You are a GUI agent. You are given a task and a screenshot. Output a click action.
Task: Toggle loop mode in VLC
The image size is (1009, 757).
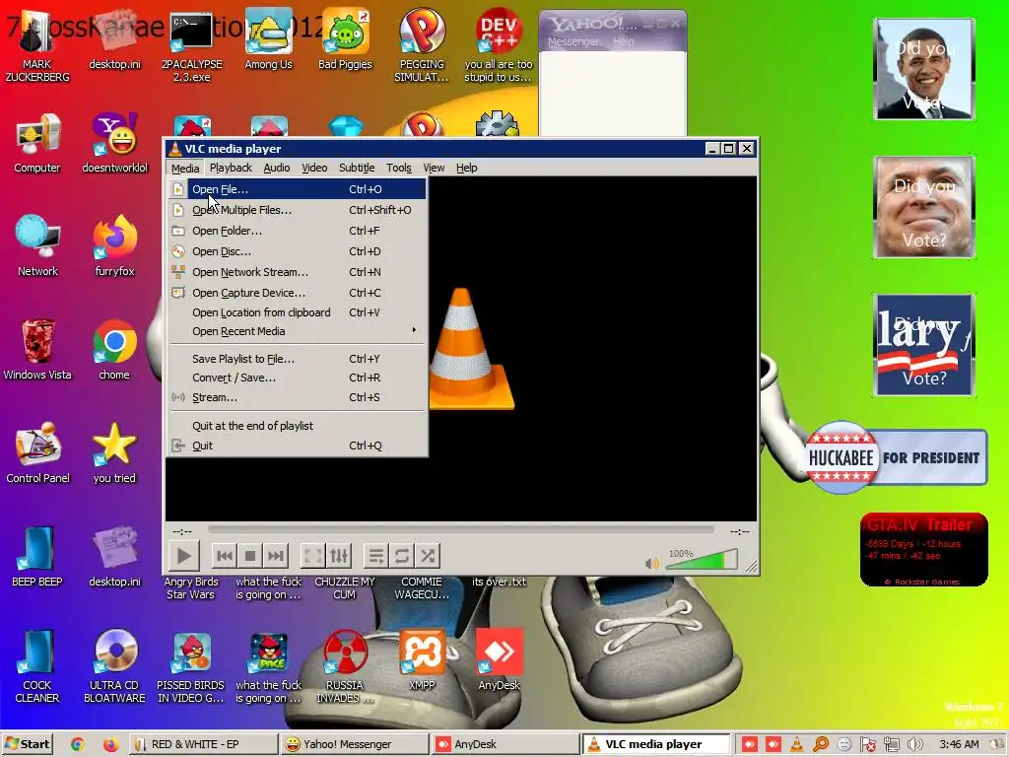click(402, 556)
